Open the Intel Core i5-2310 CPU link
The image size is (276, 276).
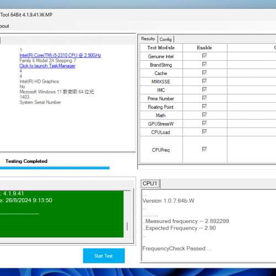click(x=60, y=55)
